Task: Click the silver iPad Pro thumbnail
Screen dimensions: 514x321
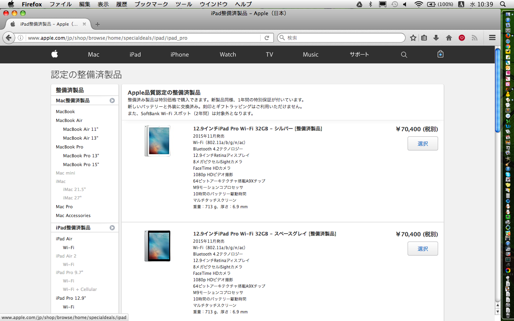Action: tap(157, 141)
